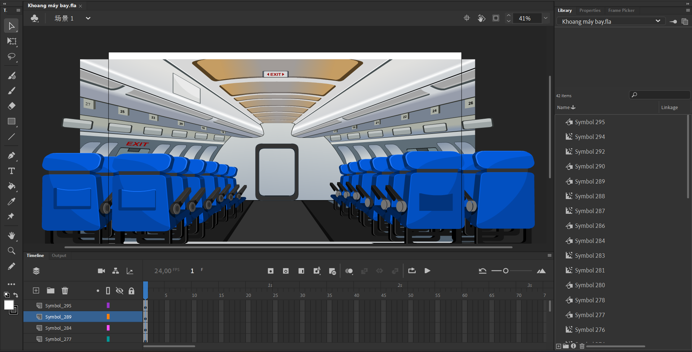Delete the selected timeline layer

coord(65,290)
